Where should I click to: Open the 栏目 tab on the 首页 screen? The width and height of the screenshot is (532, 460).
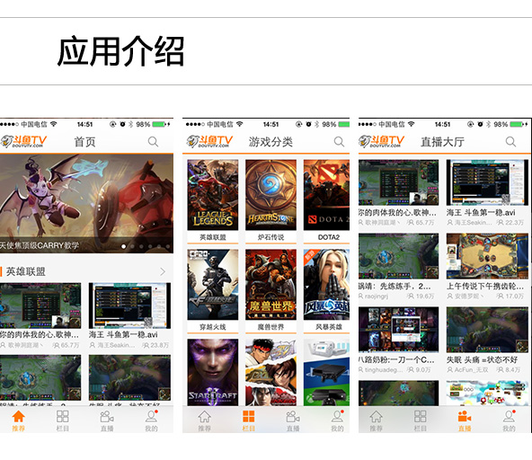tap(62, 420)
